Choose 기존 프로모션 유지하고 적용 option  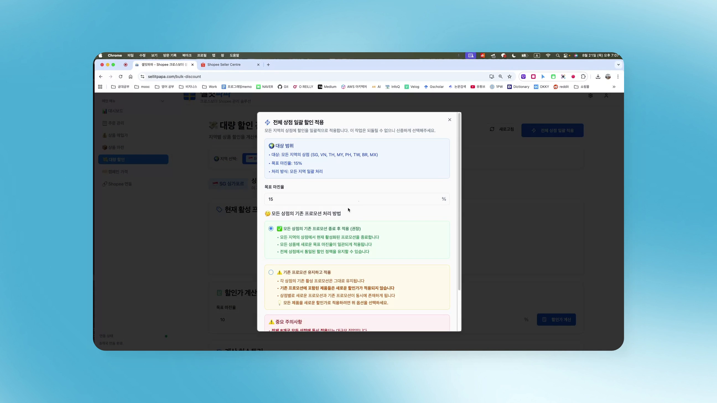point(271,272)
